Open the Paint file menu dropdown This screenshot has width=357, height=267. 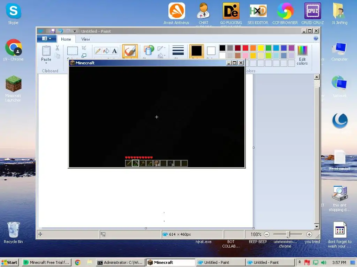coord(47,39)
